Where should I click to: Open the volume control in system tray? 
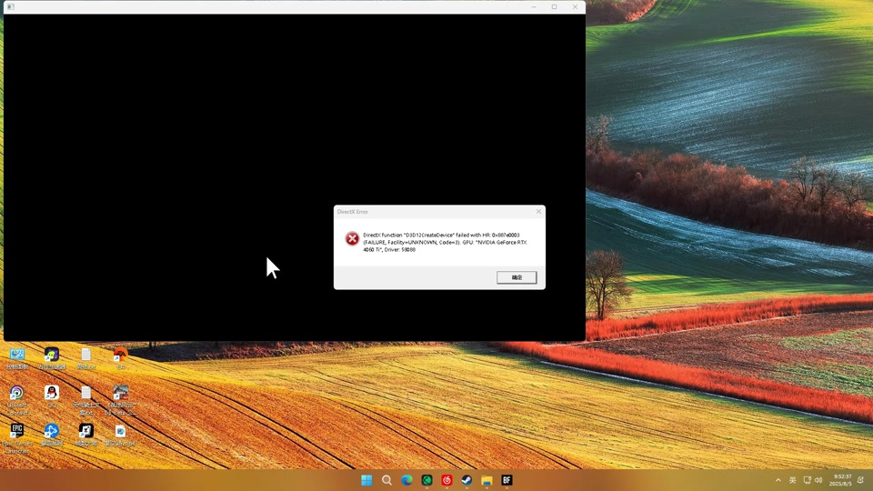[818, 480]
